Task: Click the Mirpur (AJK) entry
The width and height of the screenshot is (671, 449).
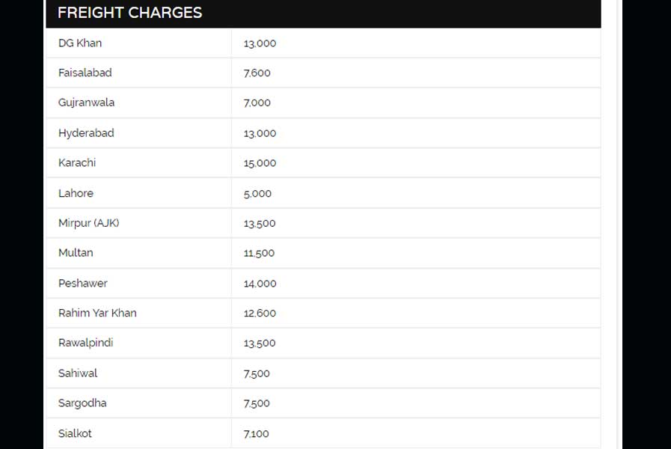Action: coord(88,223)
